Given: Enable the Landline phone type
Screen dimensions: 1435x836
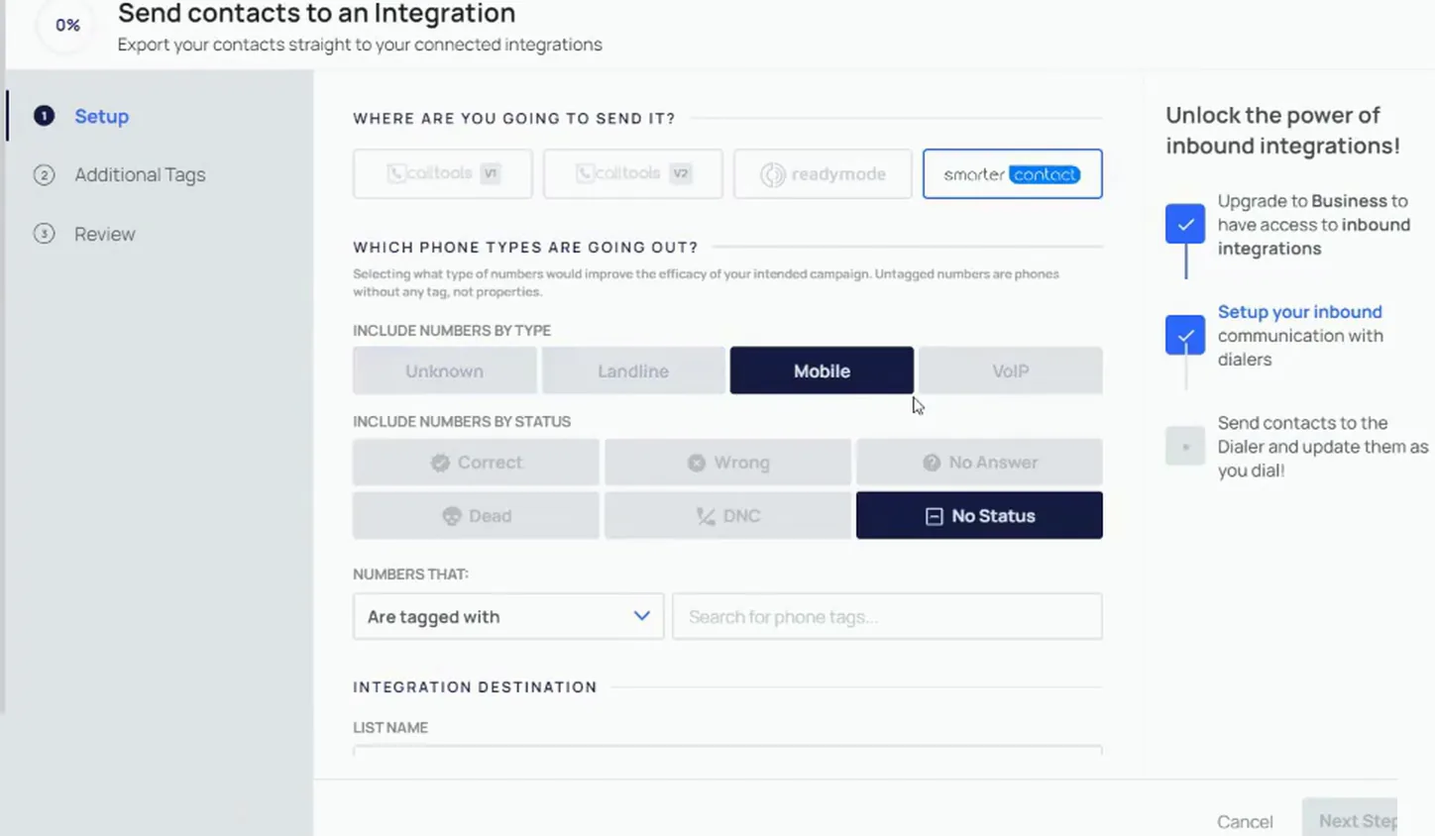Looking at the screenshot, I should [633, 370].
